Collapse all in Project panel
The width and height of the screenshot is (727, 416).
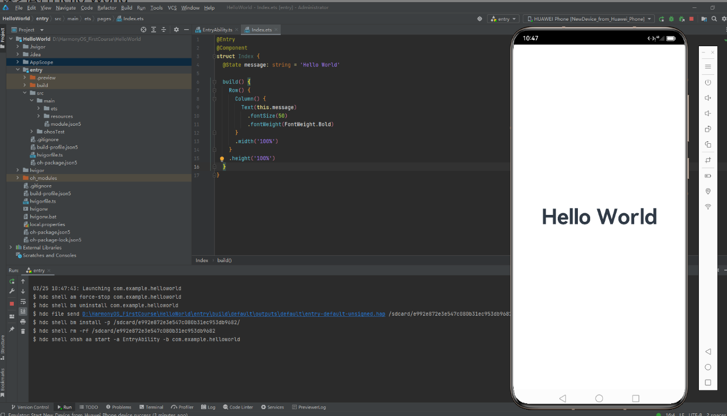(163, 30)
